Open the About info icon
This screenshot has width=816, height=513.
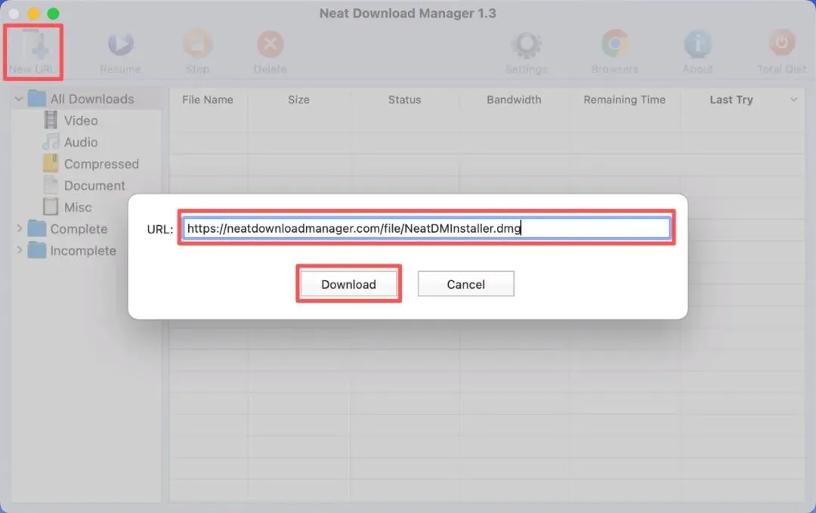click(x=697, y=44)
